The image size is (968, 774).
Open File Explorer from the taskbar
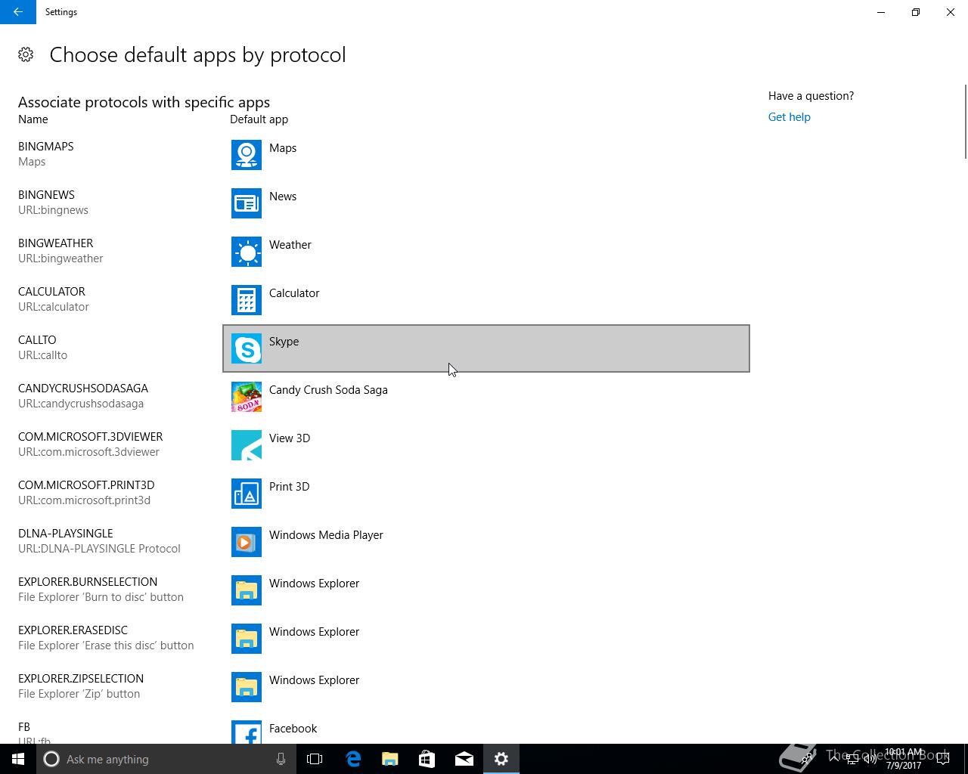[390, 759]
